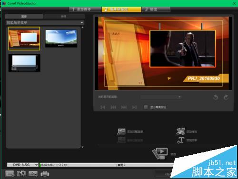Toggle the show title safe area checkbox
238x179 pixels.
tap(146, 107)
